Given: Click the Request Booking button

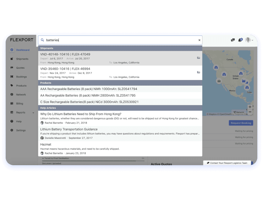Looking at the screenshot, I should coord(241,123).
